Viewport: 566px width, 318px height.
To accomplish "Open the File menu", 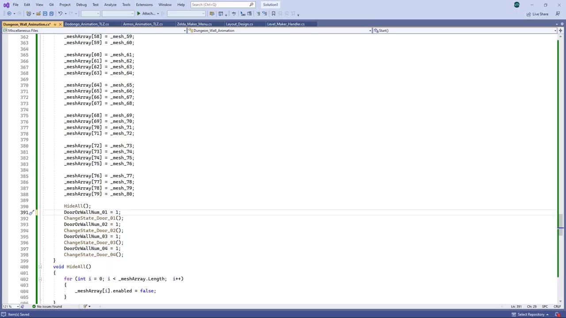I will (x=15, y=5).
